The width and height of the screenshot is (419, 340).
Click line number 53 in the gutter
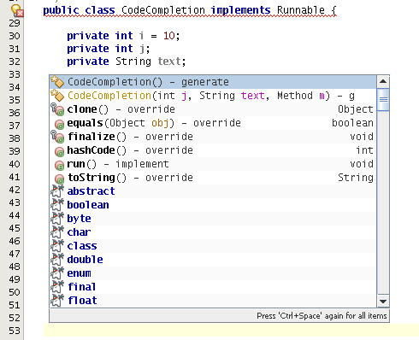15,331
